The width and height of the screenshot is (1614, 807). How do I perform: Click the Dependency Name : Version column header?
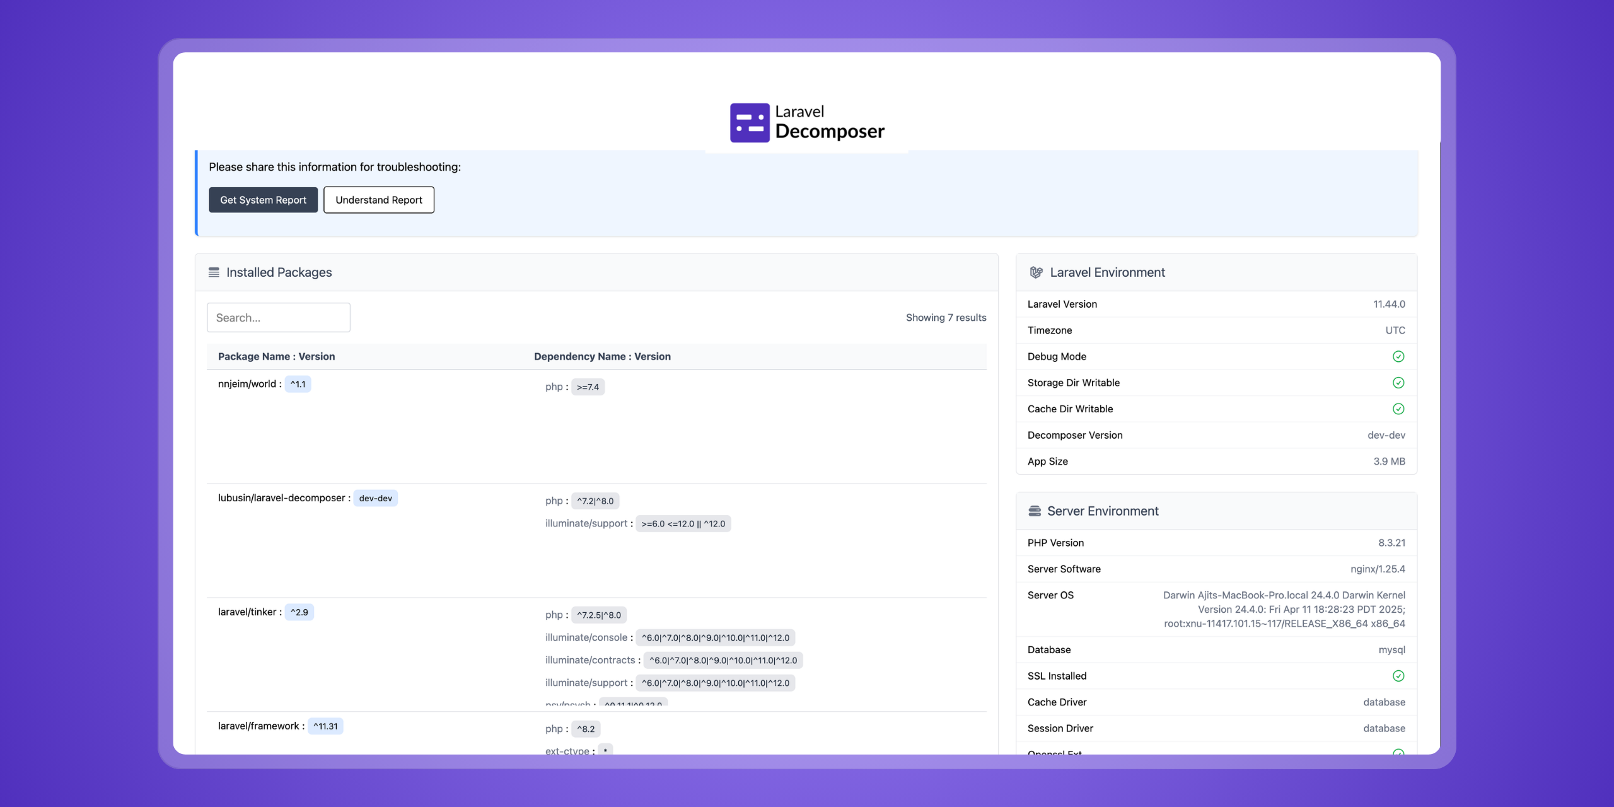pos(602,356)
